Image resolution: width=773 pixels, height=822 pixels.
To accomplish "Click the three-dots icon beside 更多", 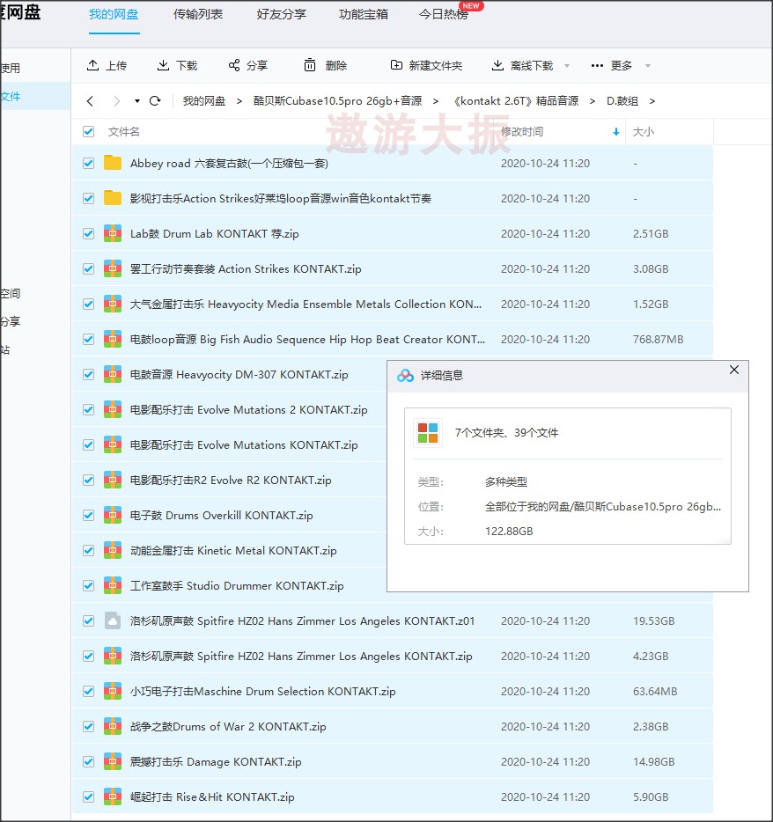I will (597, 65).
